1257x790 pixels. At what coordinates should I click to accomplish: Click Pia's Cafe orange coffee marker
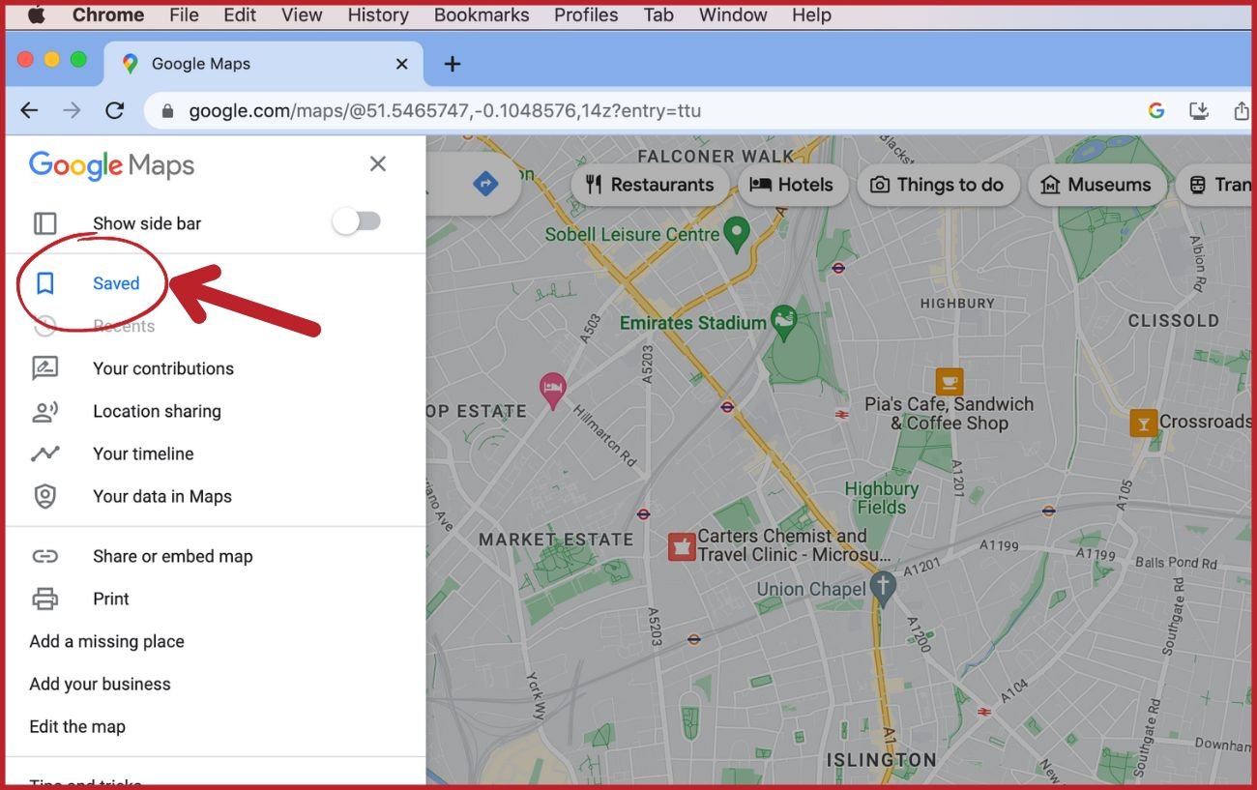(950, 381)
